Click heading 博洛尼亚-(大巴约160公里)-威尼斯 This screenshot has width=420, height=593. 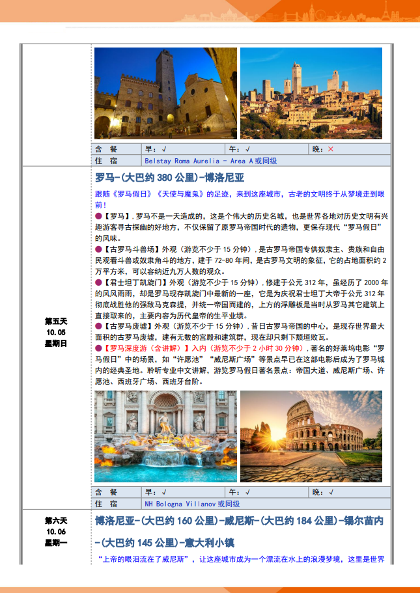click(x=175, y=521)
